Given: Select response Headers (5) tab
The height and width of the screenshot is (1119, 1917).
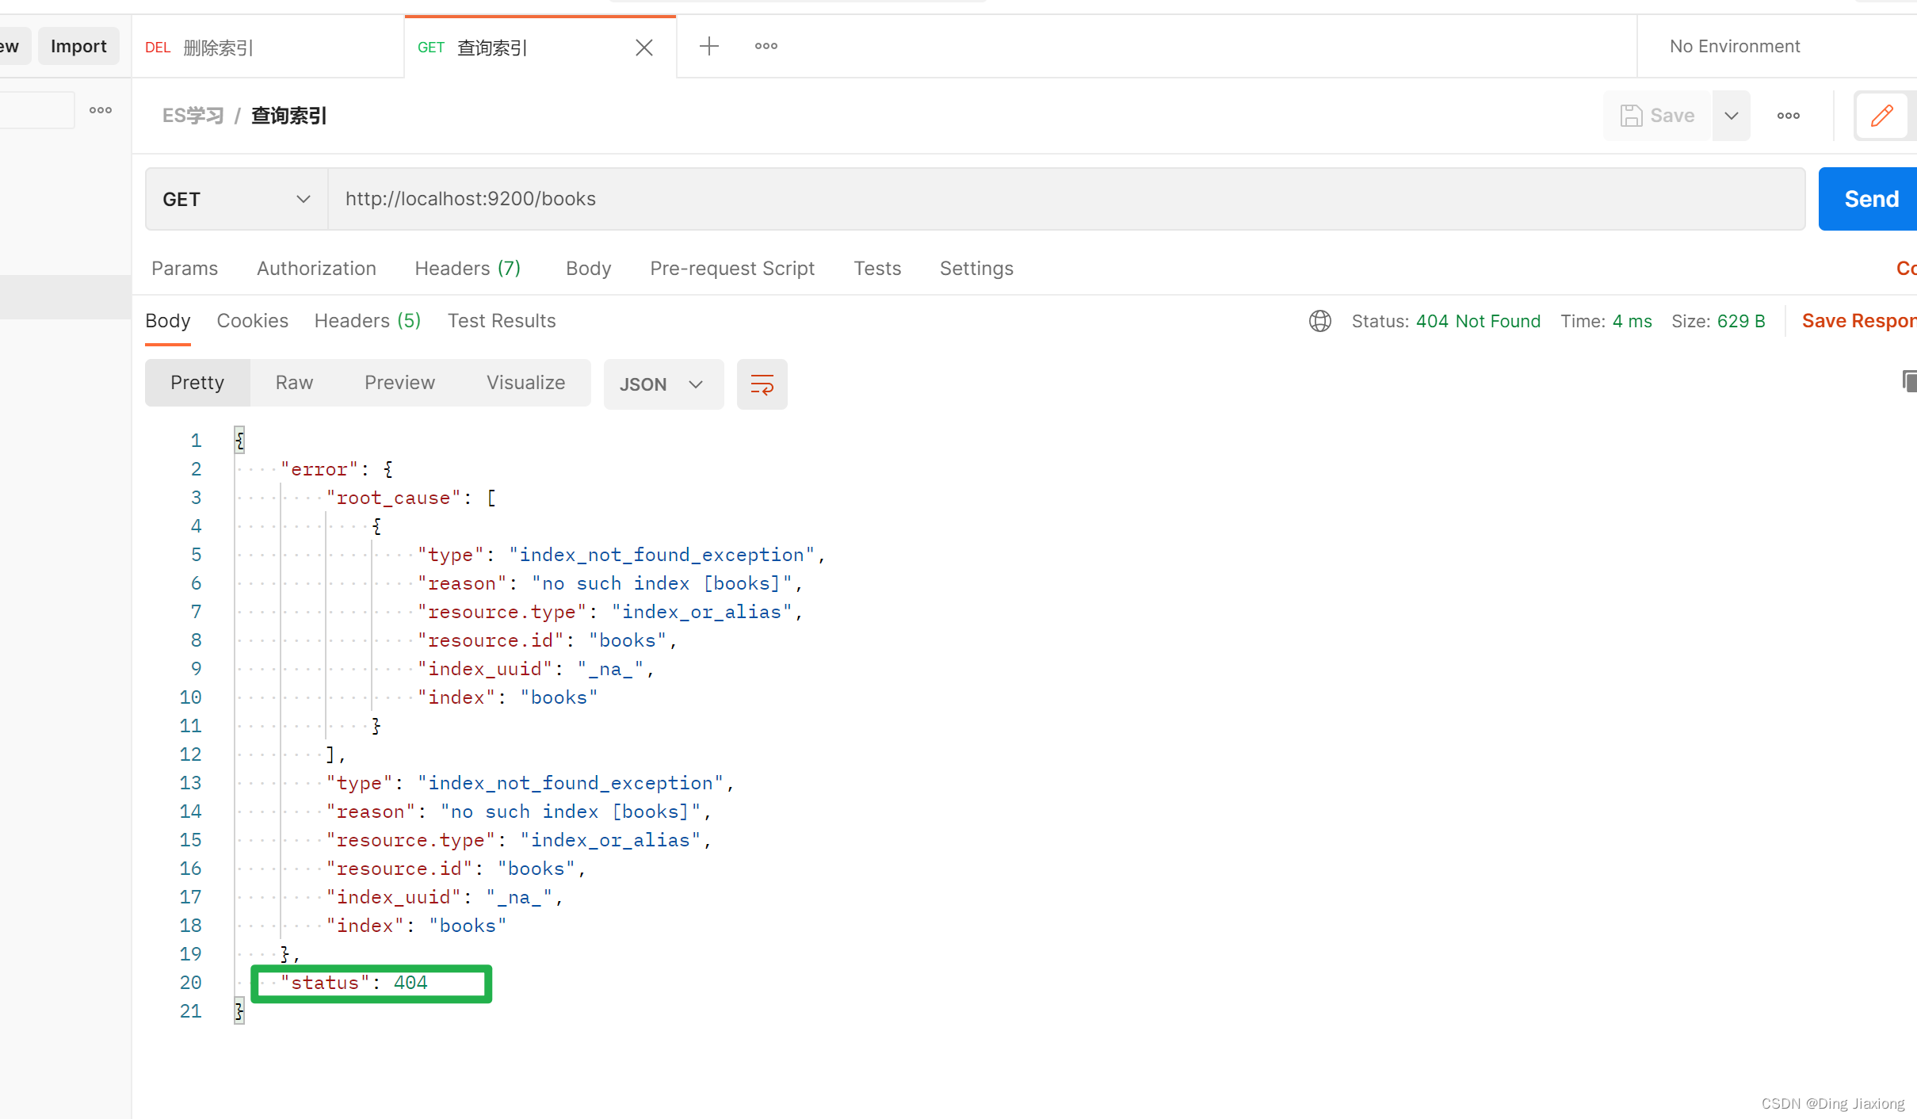Looking at the screenshot, I should pos(368,321).
